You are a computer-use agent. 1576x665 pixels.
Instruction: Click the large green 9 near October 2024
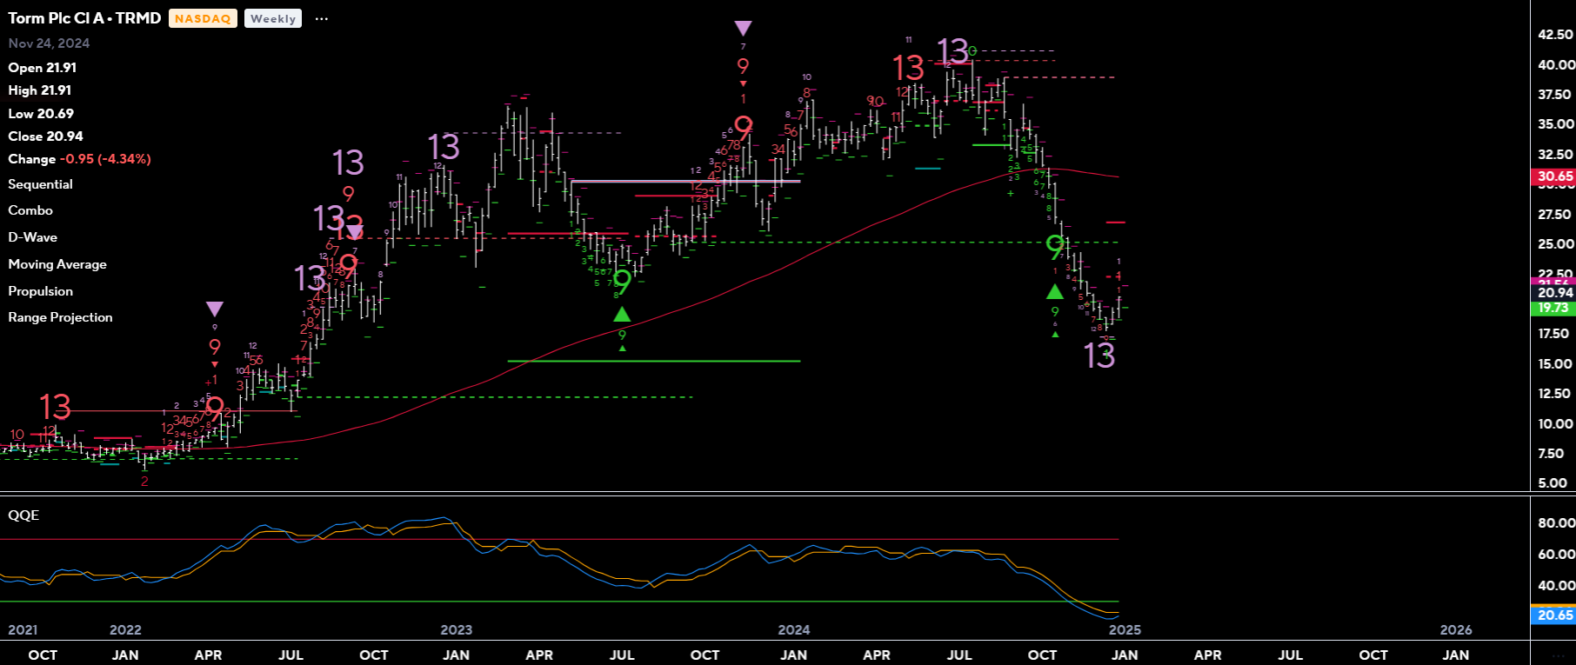click(1055, 247)
